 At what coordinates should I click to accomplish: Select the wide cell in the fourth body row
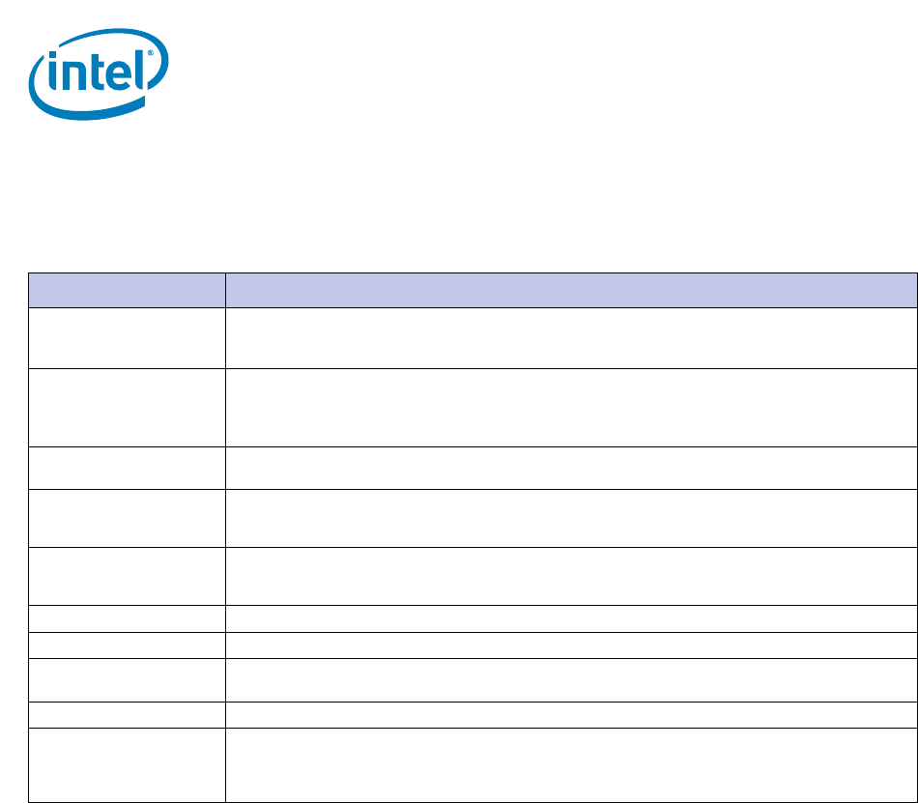(570, 518)
